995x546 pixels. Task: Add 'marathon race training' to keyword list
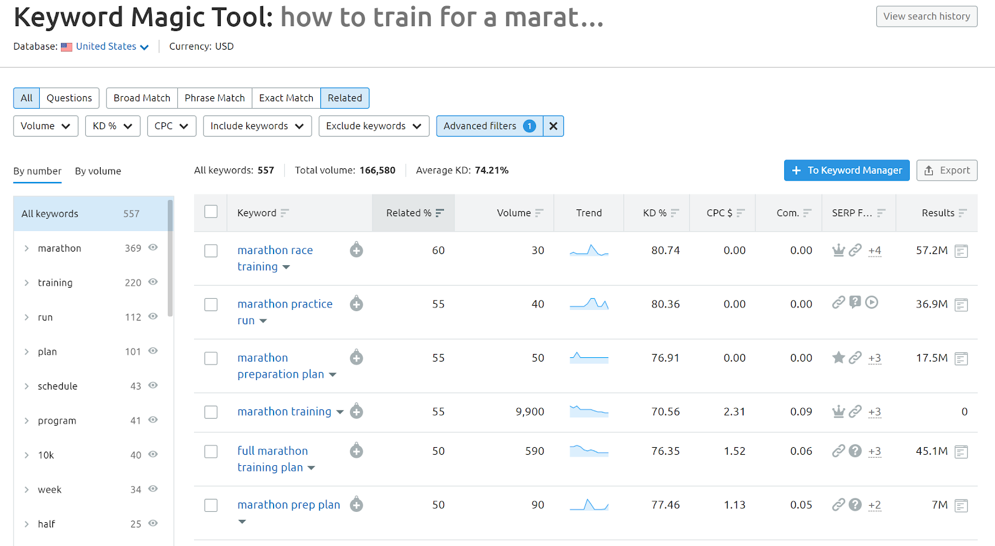pyautogui.click(x=356, y=250)
